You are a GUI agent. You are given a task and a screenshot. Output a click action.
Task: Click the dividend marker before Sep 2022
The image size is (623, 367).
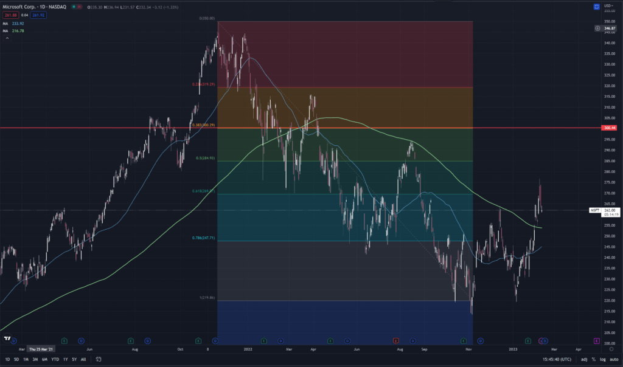413,341
